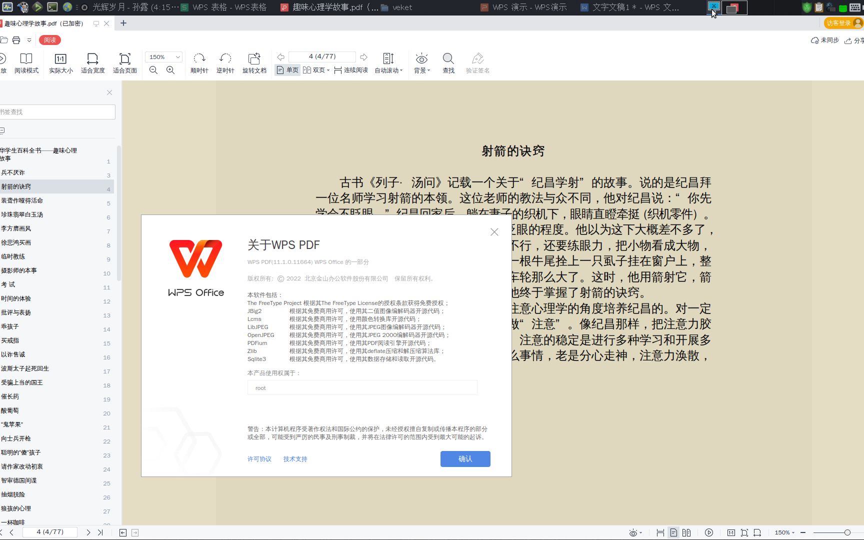Click the zoom in magnifier icon
The width and height of the screenshot is (864, 540).
170,70
